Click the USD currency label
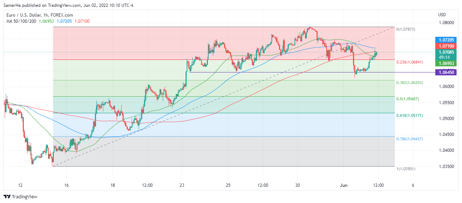Screen dimensions: 462x203 click(x=442, y=15)
